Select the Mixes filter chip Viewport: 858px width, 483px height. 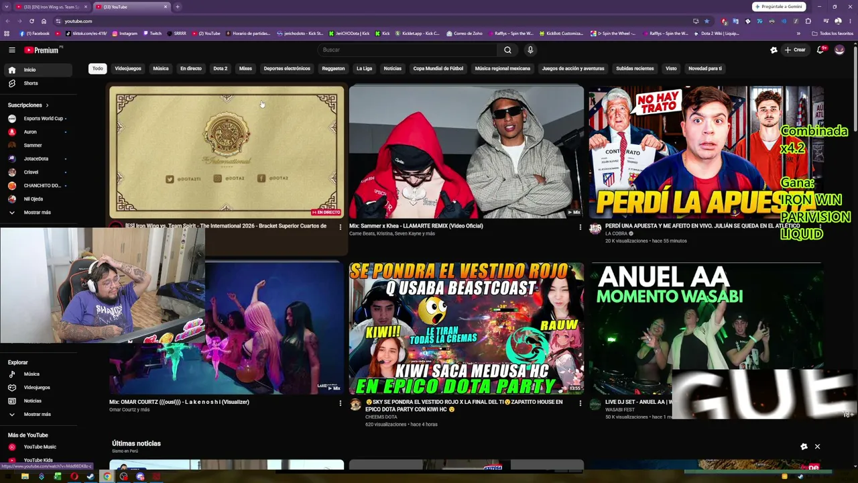click(246, 68)
